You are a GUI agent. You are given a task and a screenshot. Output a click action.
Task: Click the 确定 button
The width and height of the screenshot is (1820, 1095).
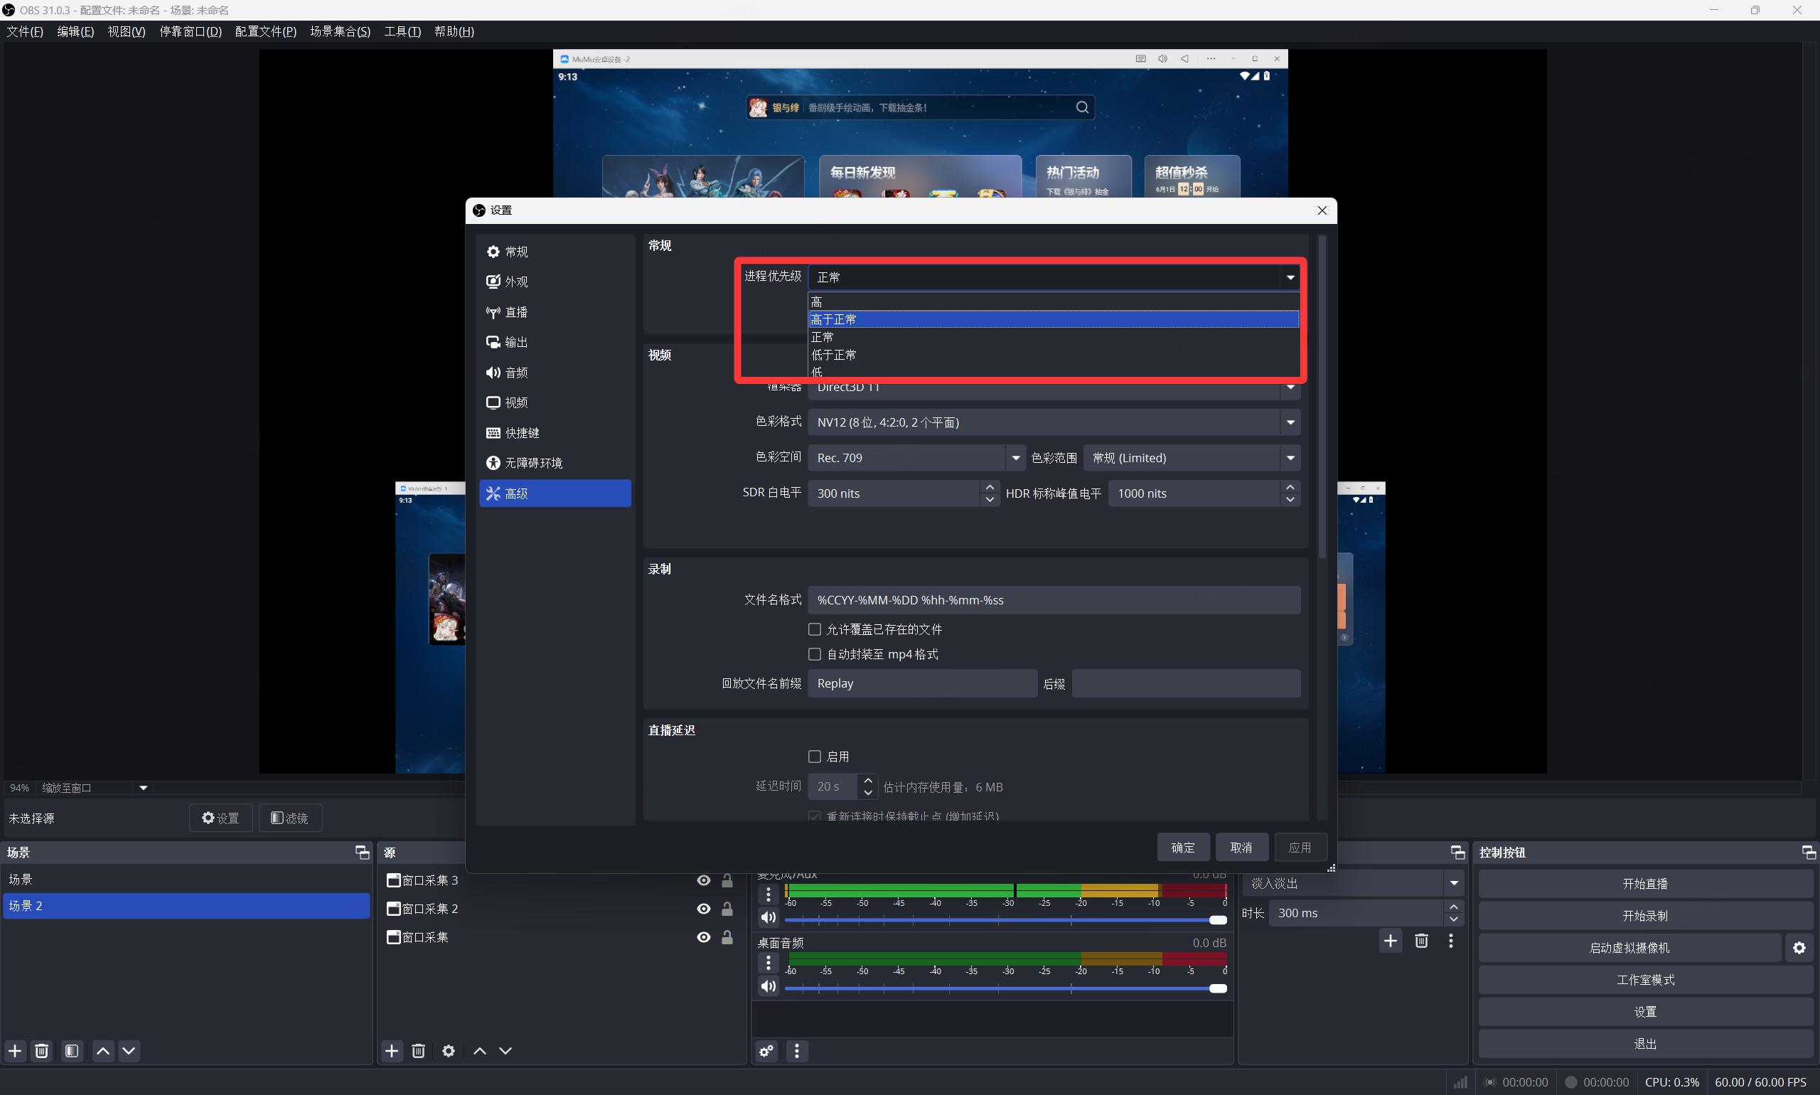point(1182,847)
